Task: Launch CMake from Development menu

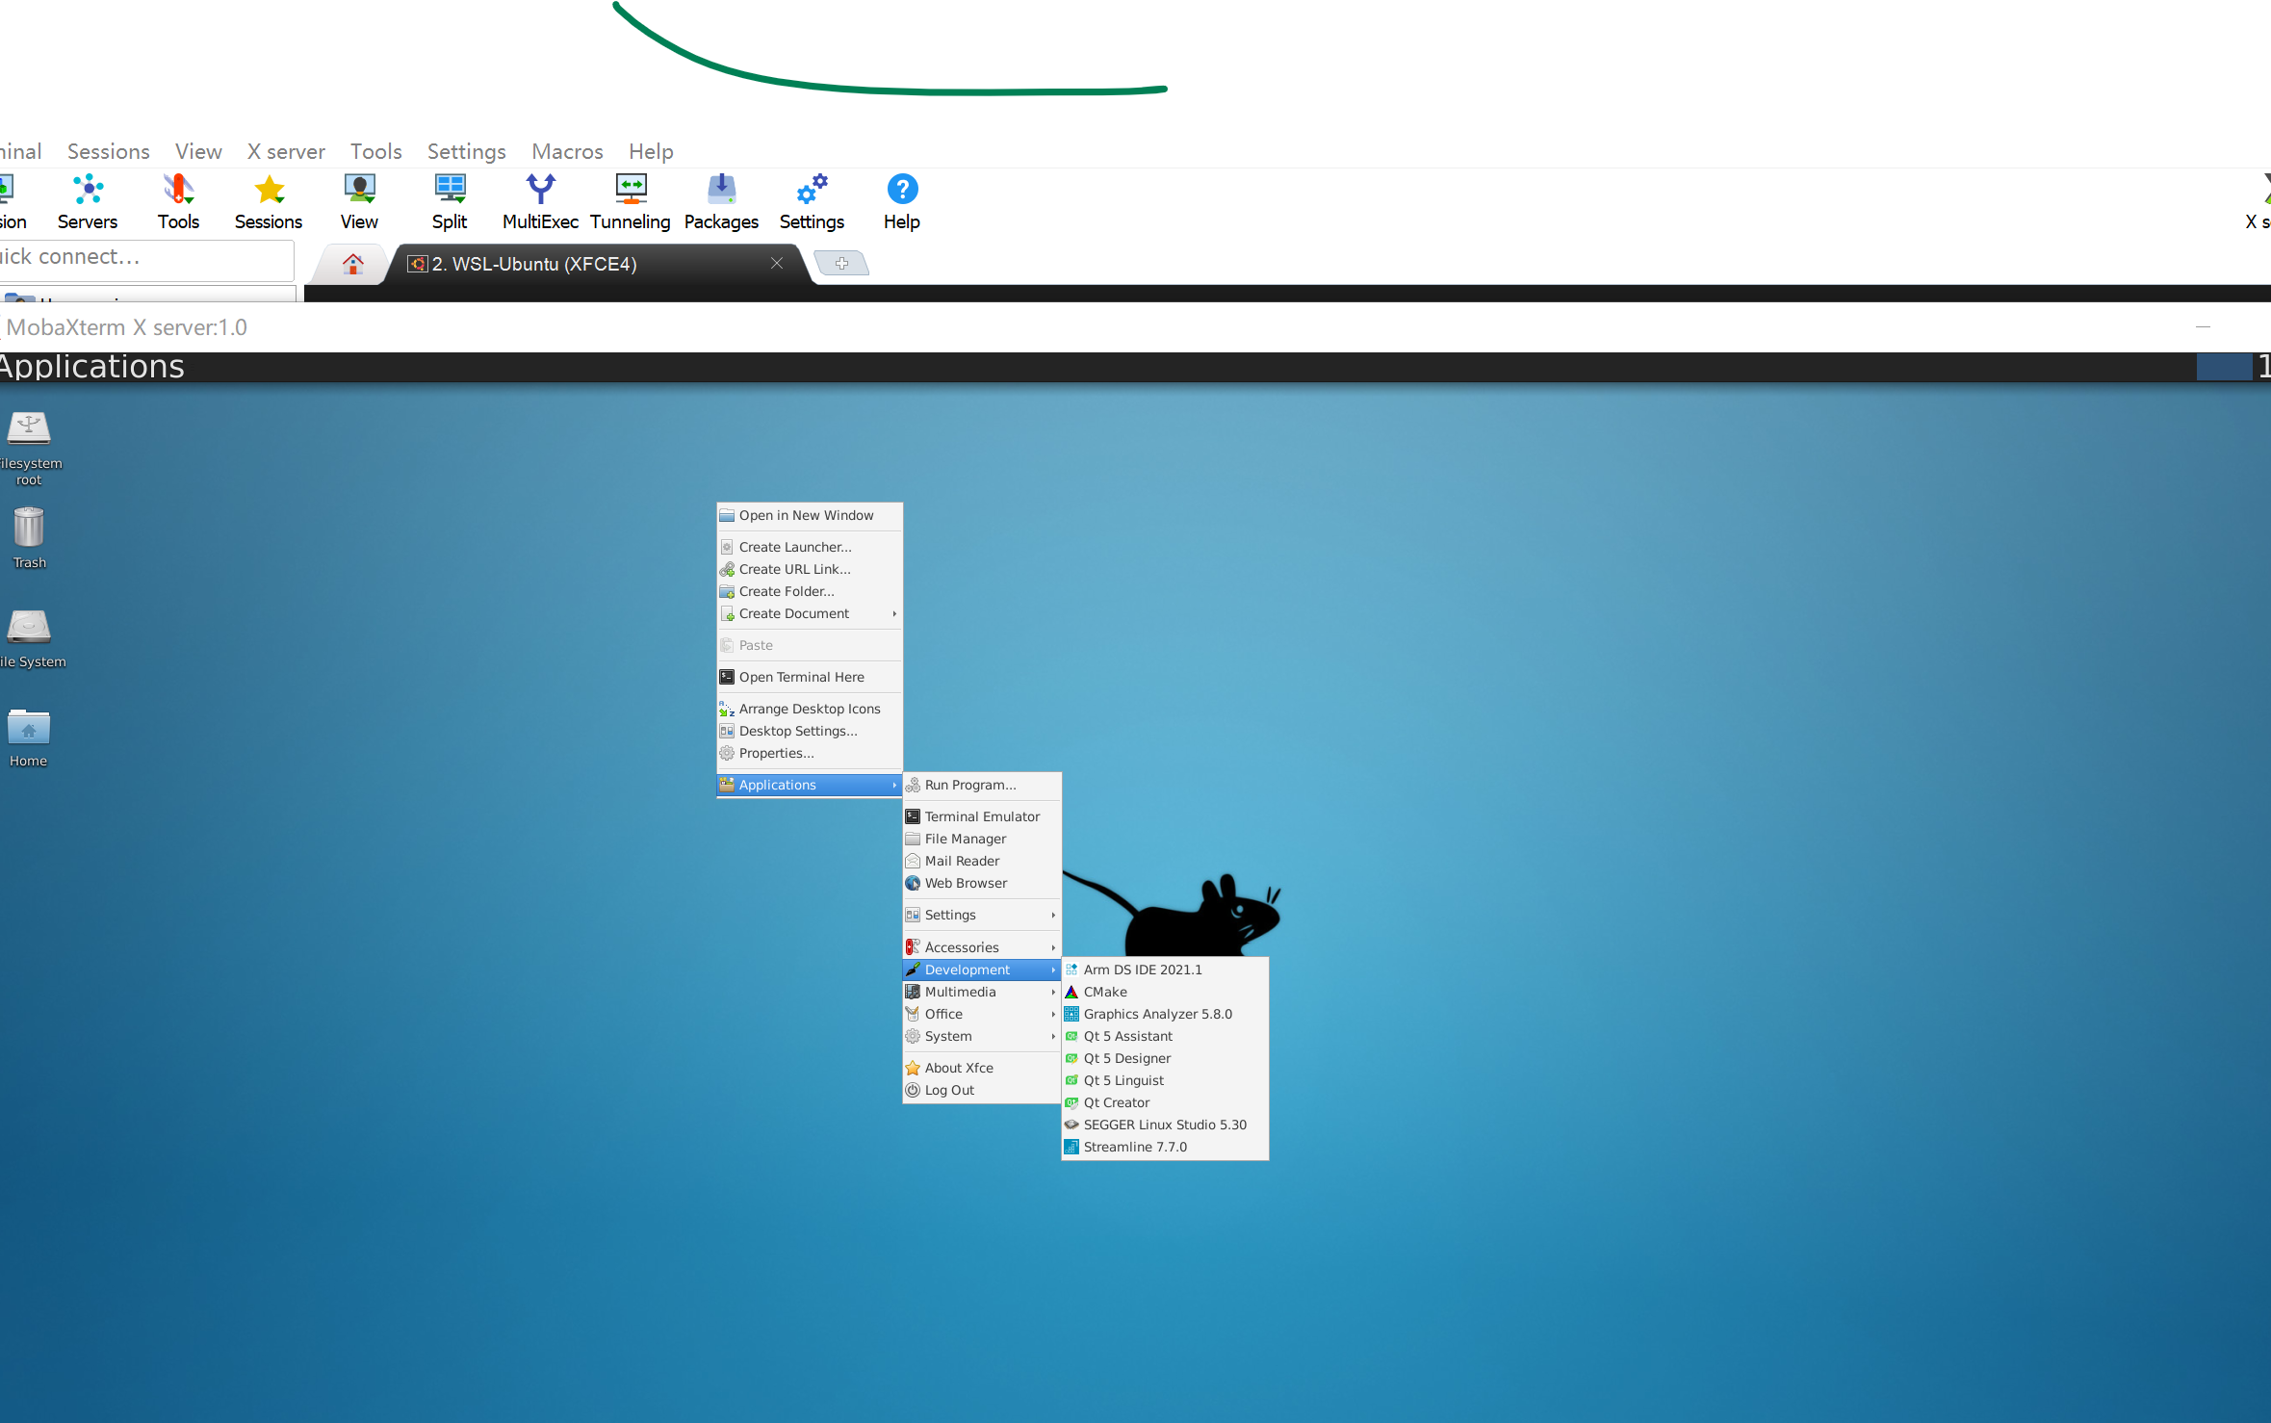Action: 1165,992
